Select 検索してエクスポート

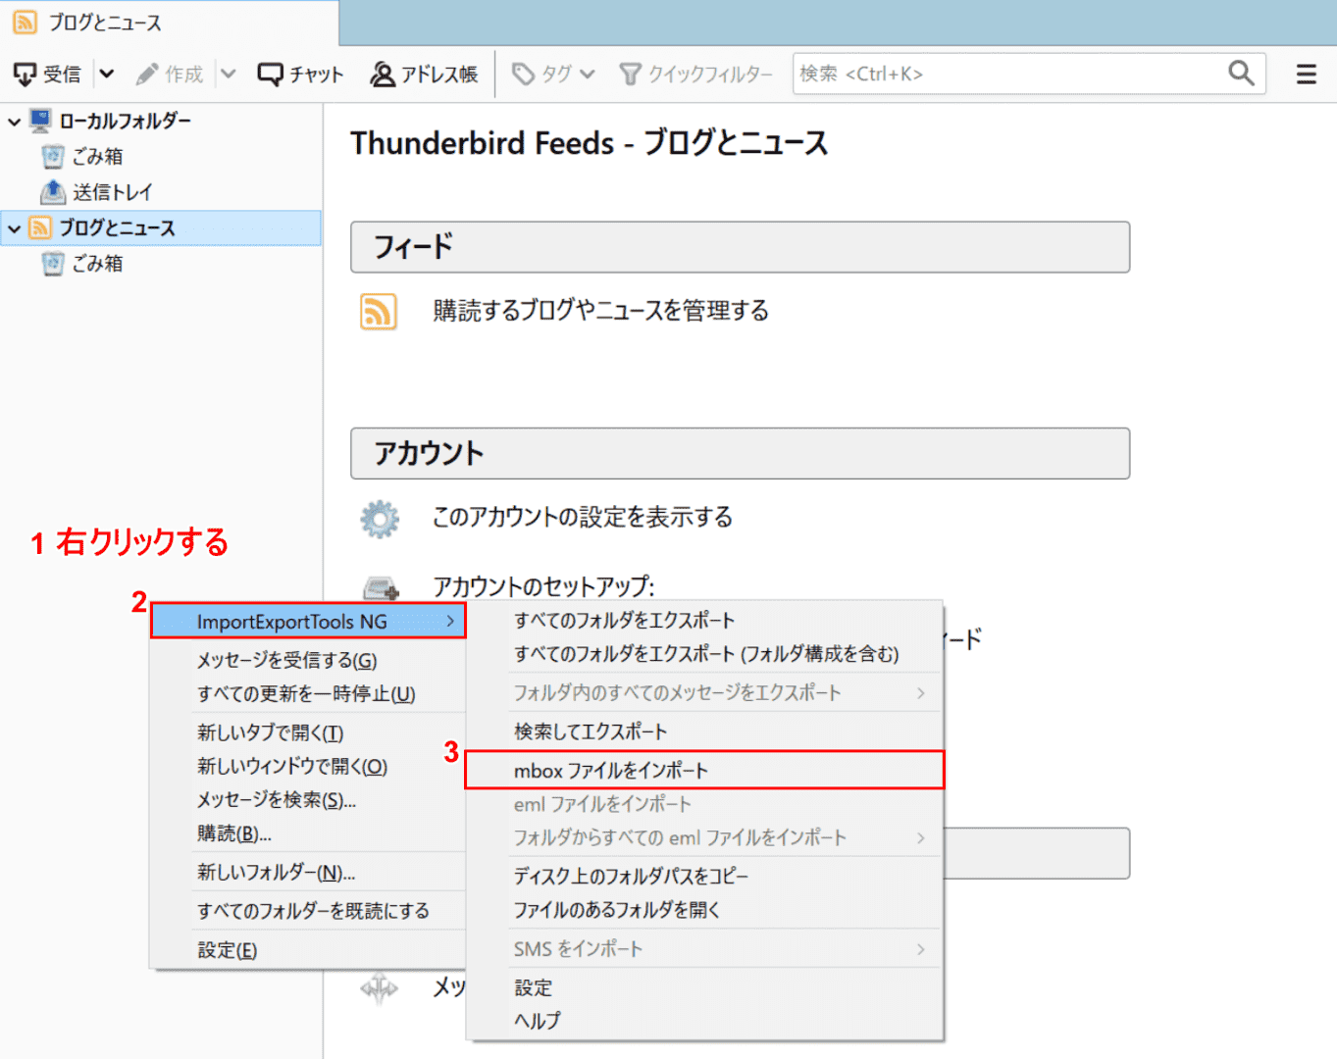point(704,731)
